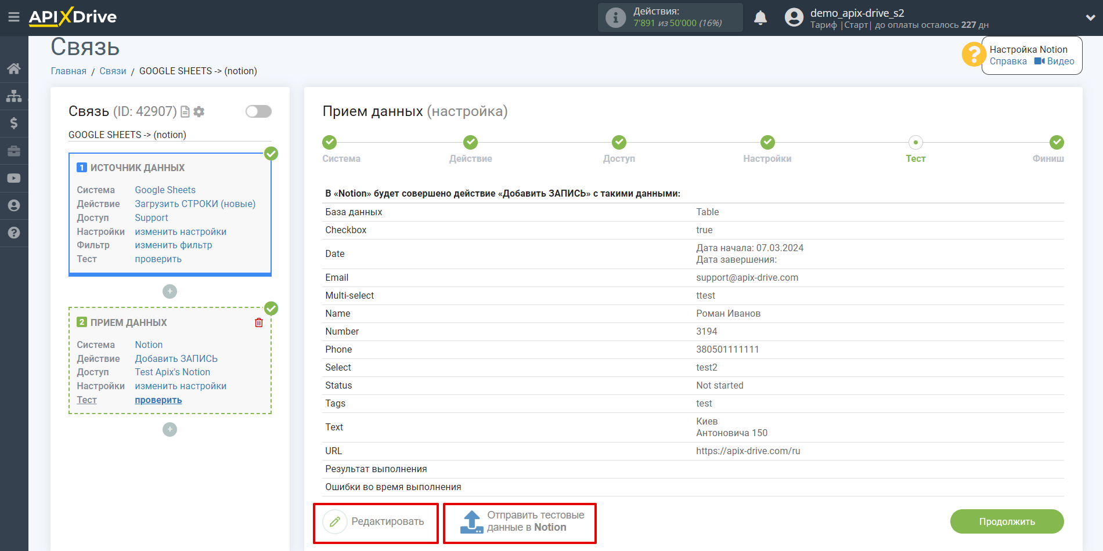The width and height of the screenshot is (1103, 551).
Task: Click проверить in the data source block
Action: coord(158,259)
